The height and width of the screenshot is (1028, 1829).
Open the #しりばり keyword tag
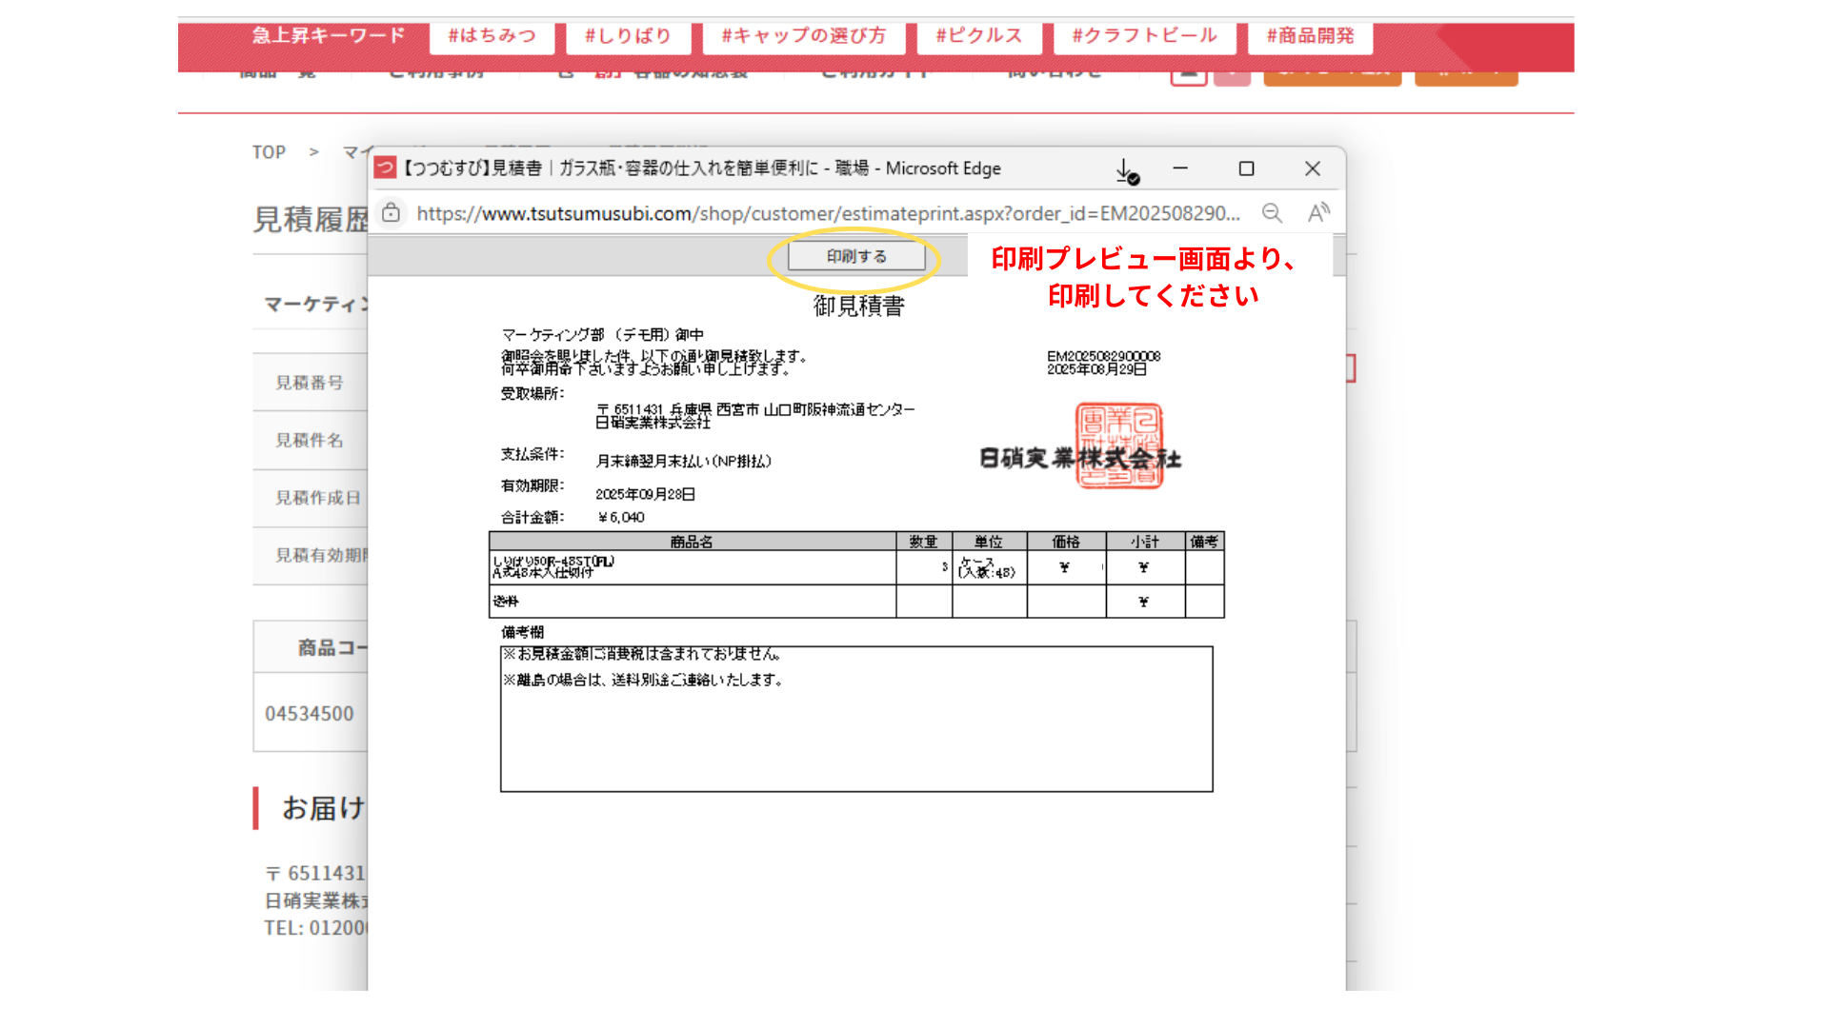coord(628,36)
